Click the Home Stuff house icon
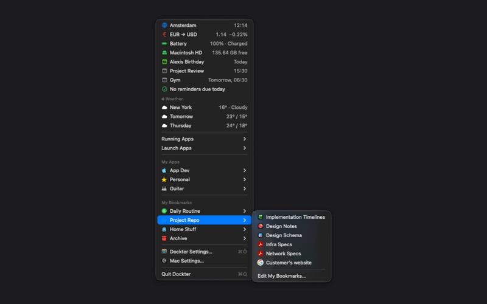The height and width of the screenshot is (304, 487). pyautogui.click(x=164, y=229)
